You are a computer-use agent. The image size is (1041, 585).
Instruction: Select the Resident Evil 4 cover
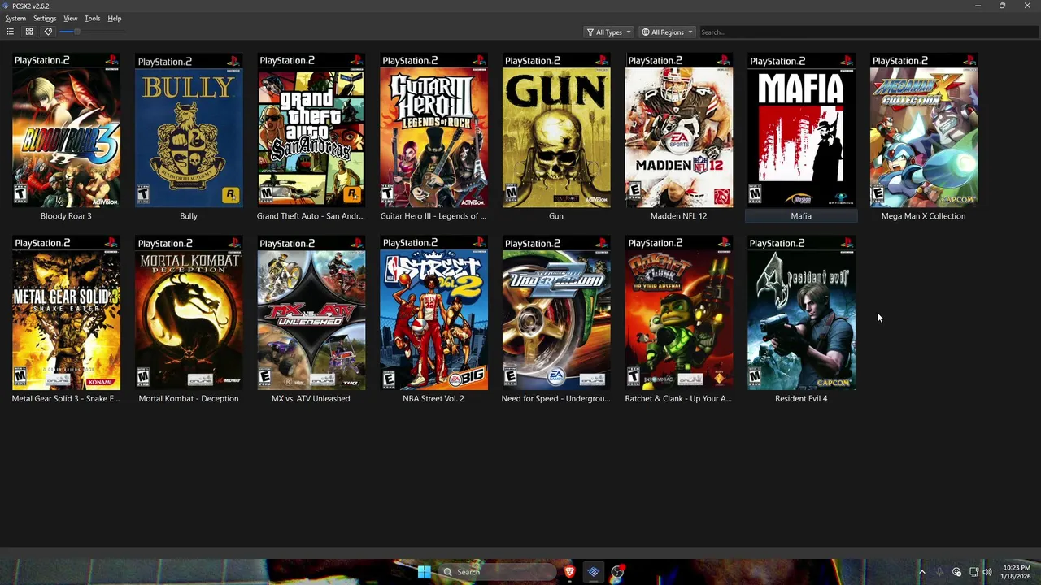tap(801, 313)
